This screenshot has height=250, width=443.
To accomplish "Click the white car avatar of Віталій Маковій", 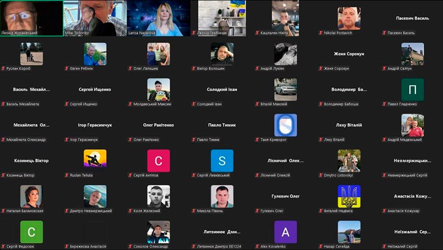I will pyautogui.click(x=286, y=89).
